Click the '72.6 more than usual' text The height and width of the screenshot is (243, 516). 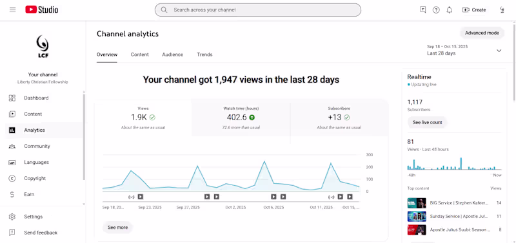[x=241, y=127]
